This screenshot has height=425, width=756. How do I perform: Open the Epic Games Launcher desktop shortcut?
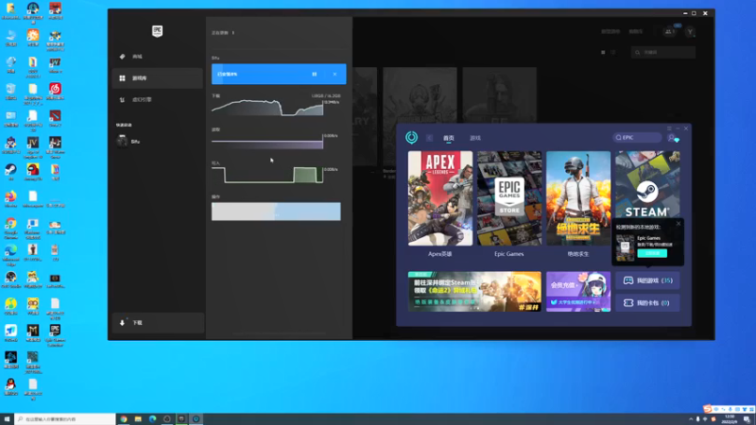[x=55, y=334]
